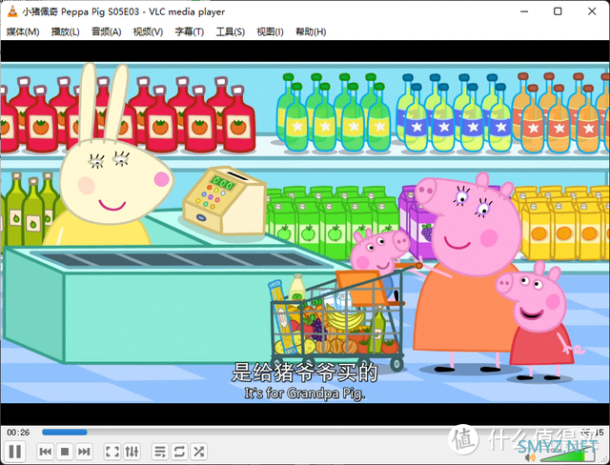Image resolution: width=610 pixels, height=465 pixels.
Task: Open the 音频(A) menu
Action: point(106,31)
